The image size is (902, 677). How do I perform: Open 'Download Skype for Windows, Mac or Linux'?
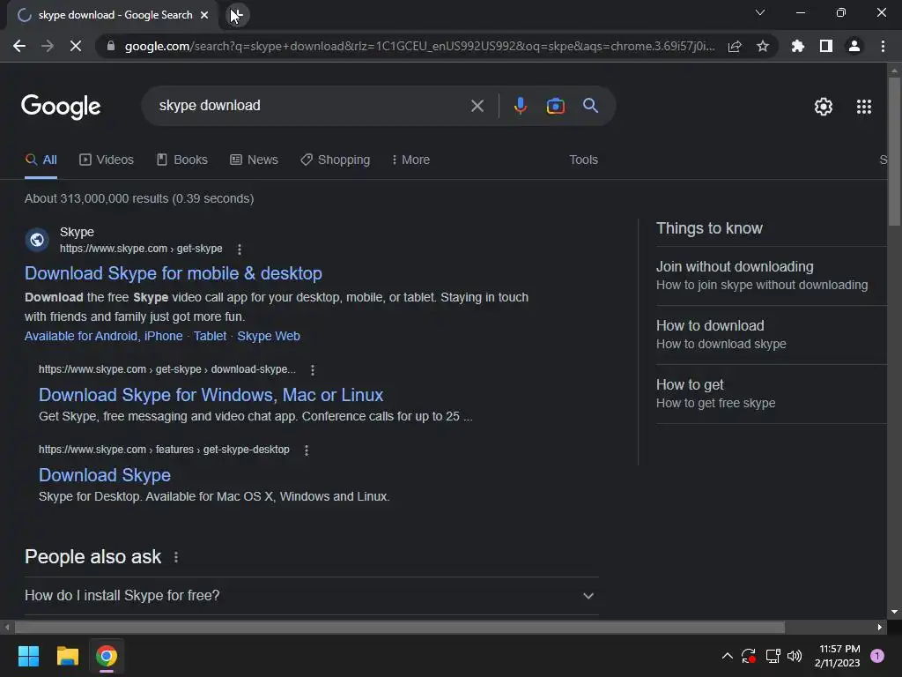211,395
